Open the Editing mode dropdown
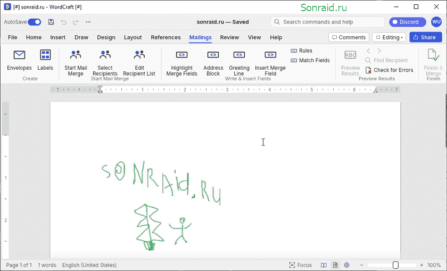The height and width of the screenshot is (271, 447). [x=389, y=37]
